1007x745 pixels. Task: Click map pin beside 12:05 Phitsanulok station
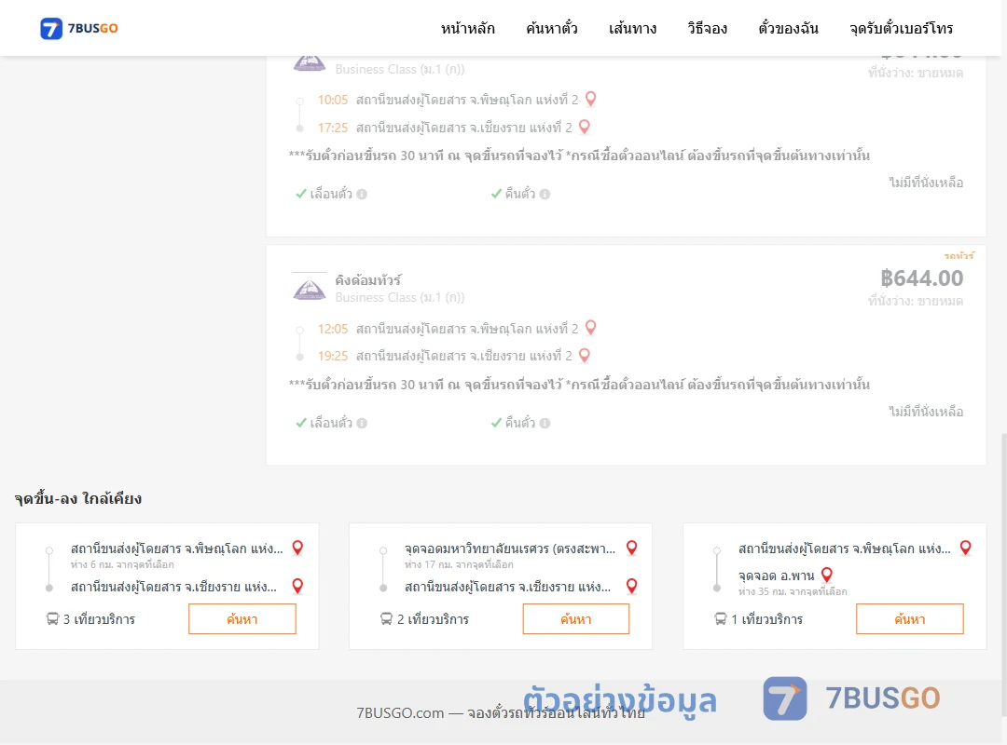(x=591, y=328)
